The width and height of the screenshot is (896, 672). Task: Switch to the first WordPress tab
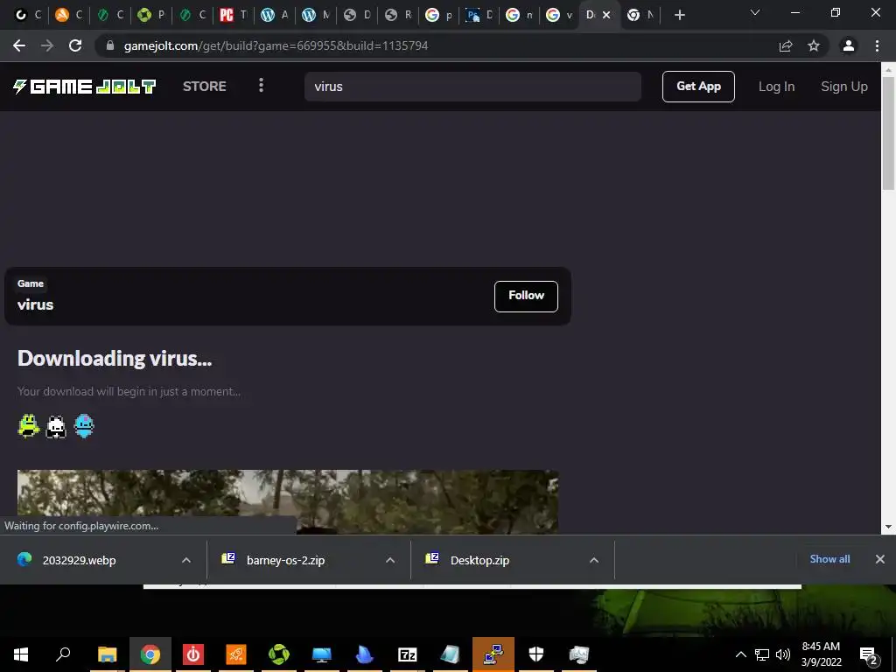tap(274, 15)
